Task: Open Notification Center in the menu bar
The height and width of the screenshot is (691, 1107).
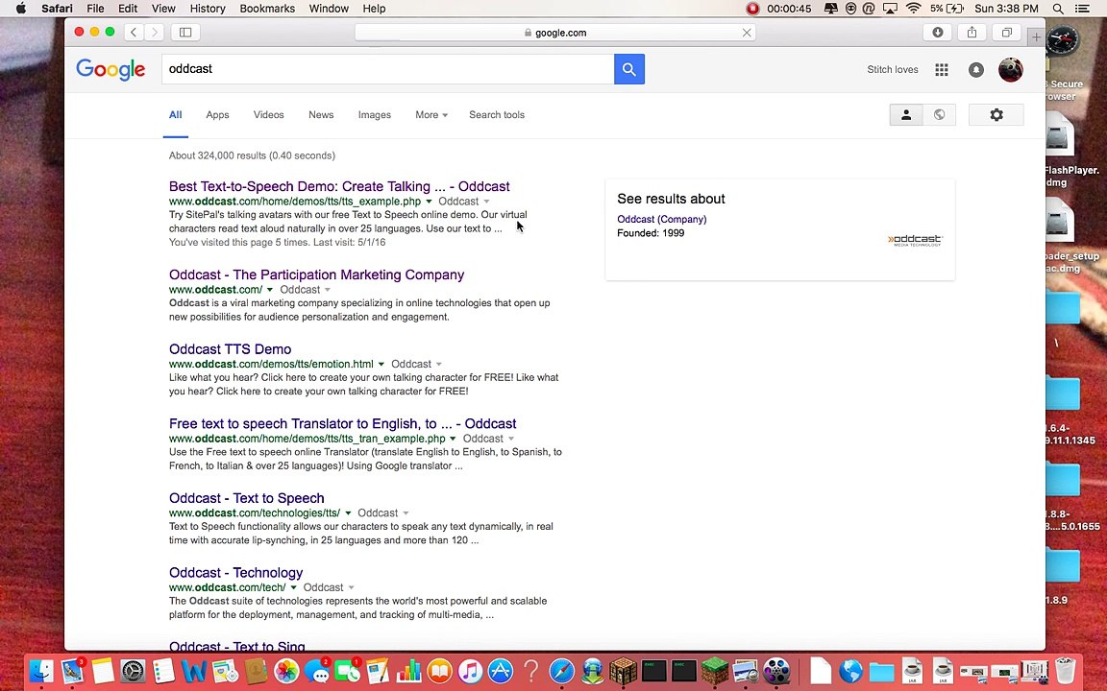Action: (x=1082, y=9)
